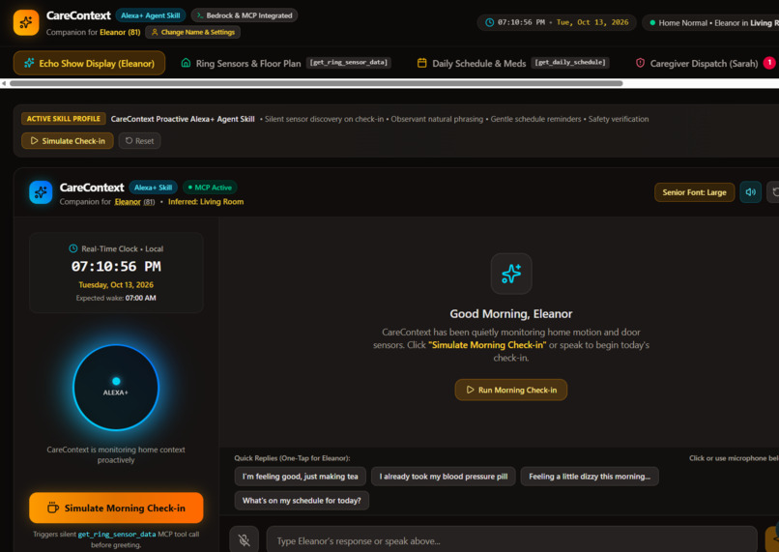Click the clock icon in header time pill
This screenshot has width=779, height=552.
click(x=489, y=22)
